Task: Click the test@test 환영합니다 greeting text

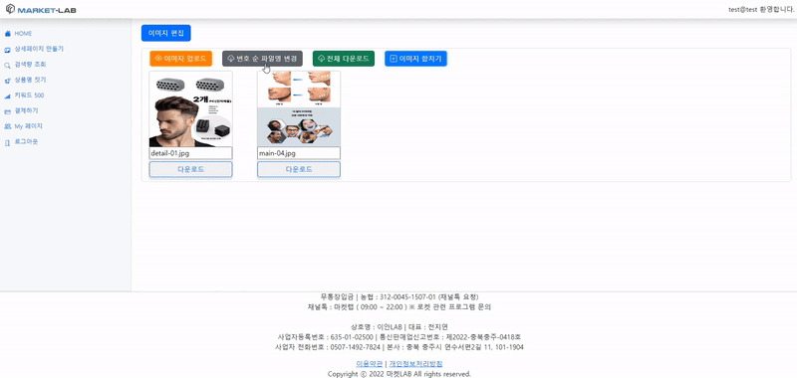Action: tap(761, 10)
